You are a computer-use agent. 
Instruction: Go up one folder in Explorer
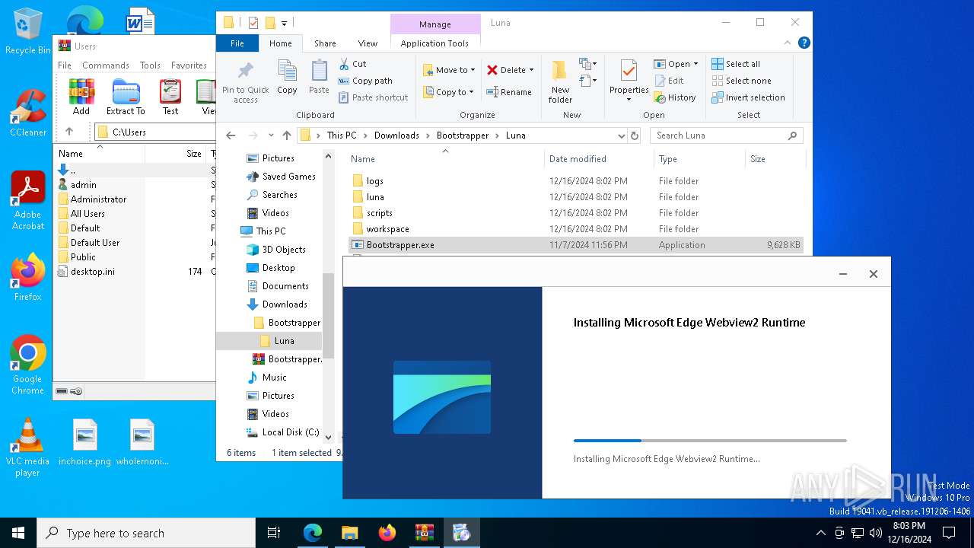287,135
